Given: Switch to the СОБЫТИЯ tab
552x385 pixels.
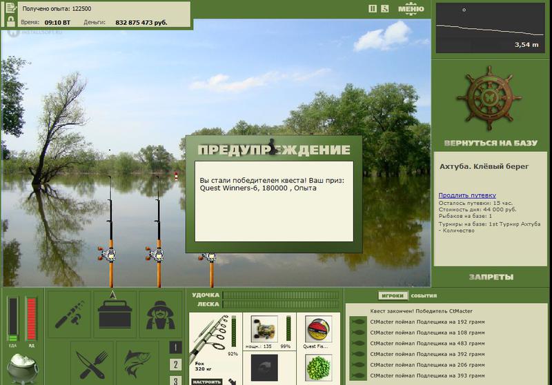Looking at the screenshot, I should click(x=424, y=295).
